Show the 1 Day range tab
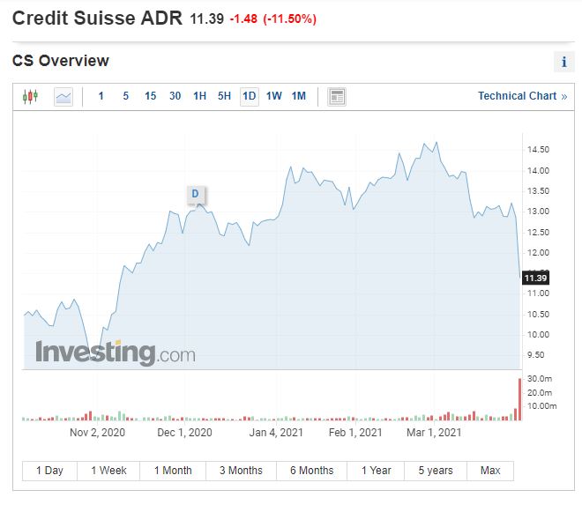Image resolution: width=582 pixels, height=505 pixels. click(49, 471)
